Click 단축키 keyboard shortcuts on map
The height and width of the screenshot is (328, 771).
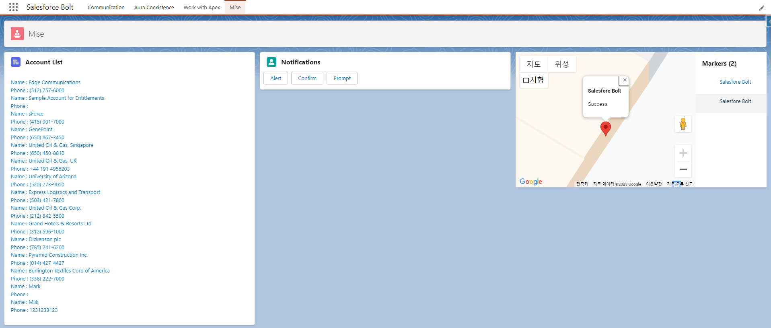click(582, 184)
